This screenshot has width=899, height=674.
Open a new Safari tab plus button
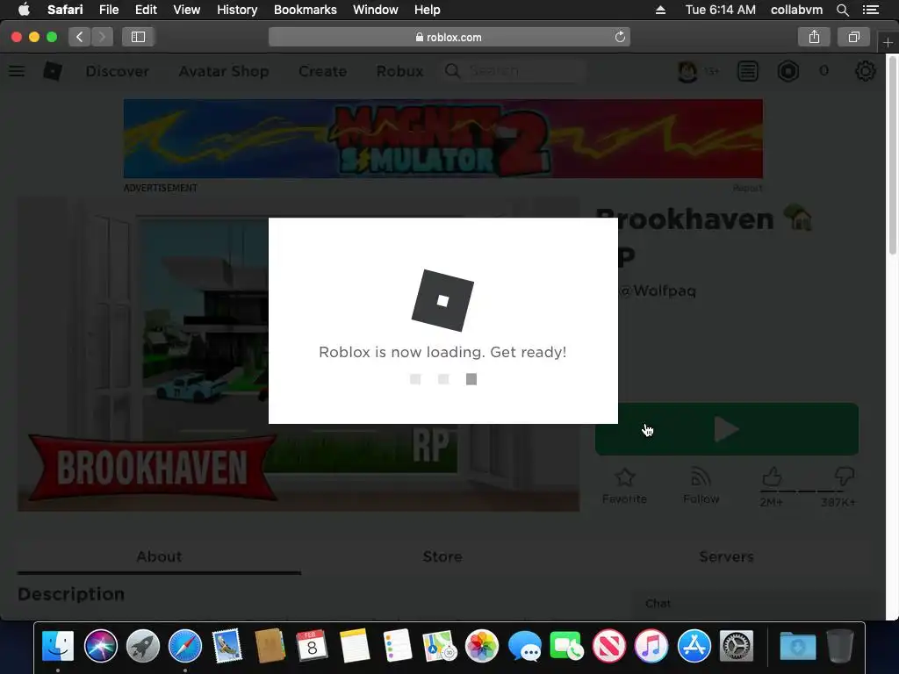point(888,42)
